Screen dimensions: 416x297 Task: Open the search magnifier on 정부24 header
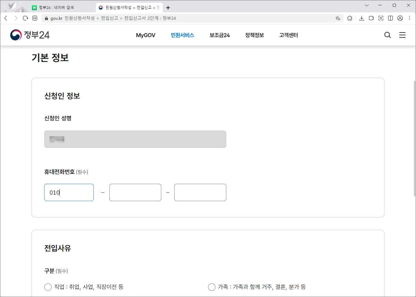coord(387,35)
